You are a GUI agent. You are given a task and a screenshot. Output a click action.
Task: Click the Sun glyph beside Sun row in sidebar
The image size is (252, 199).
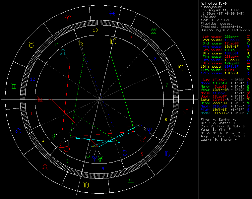click(248, 80)
